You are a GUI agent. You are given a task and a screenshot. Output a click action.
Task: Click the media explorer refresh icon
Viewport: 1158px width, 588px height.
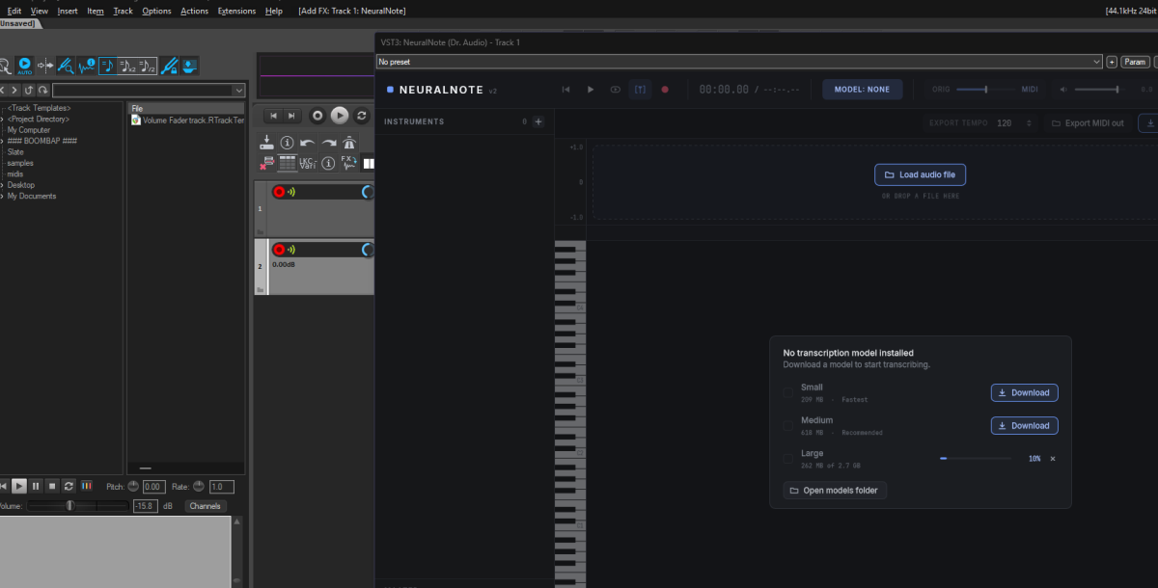(x=42, y=91)
